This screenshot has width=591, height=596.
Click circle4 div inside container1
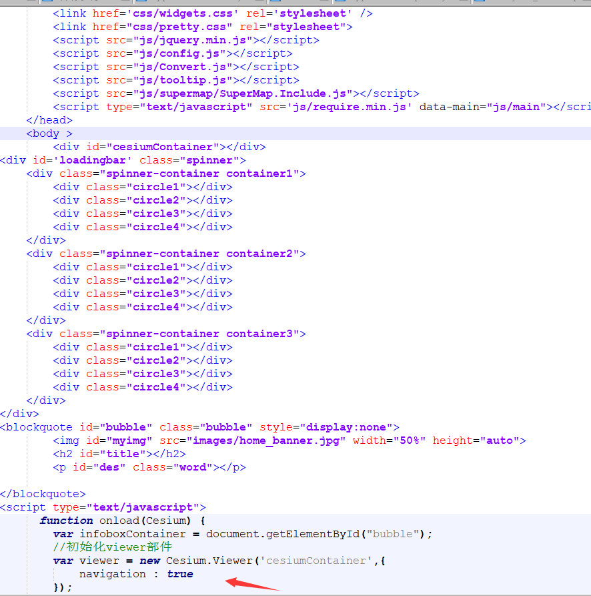pyautogui.click(x=143, y=227)
